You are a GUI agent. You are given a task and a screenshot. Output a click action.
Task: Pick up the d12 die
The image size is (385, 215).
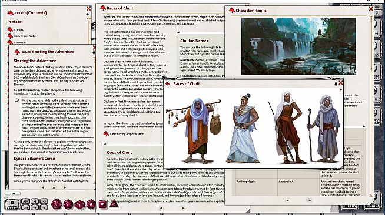pyautogui.click(x=68, y=204)
